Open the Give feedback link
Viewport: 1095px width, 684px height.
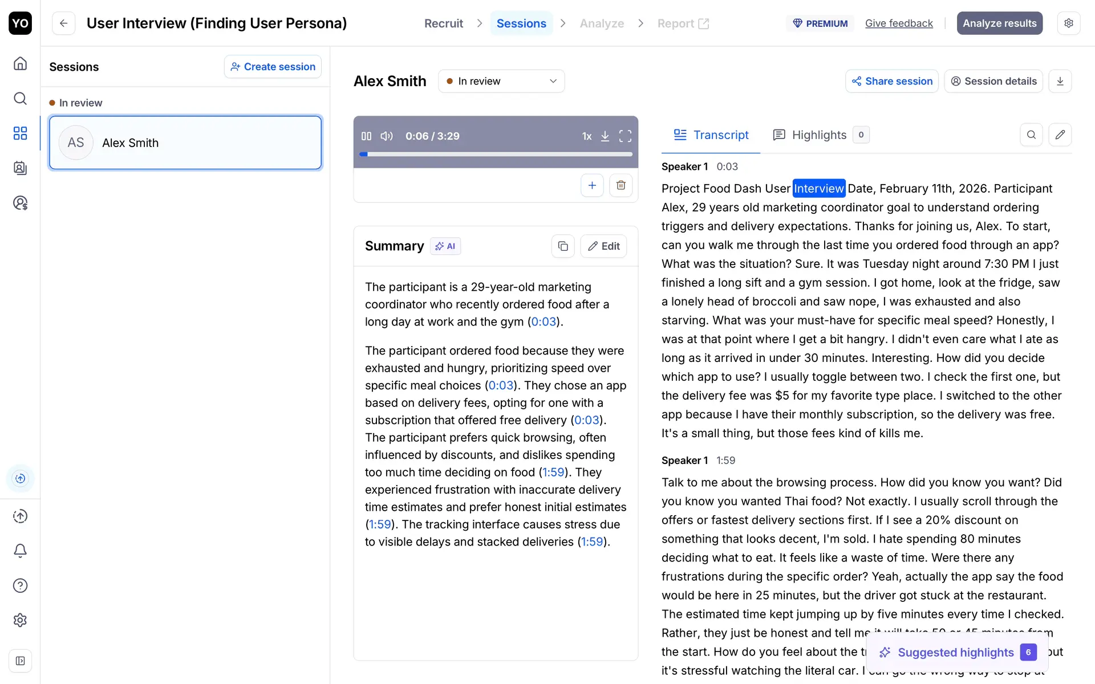point(898,23)
